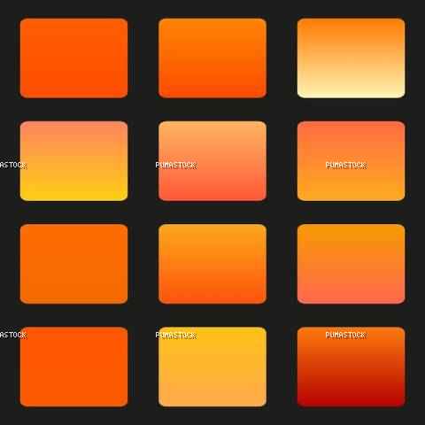Click the PUMASTOCK watermark on peach swatch
The height and width of the screenshot is (425, 425).
176,166
